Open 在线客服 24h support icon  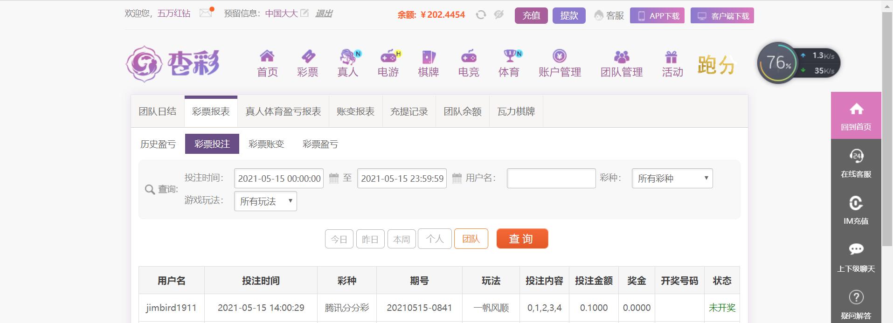[856, 163]
